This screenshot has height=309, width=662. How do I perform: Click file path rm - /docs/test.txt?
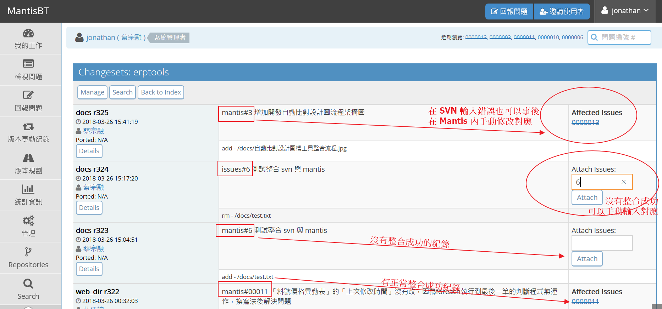[x=246, y=216]
